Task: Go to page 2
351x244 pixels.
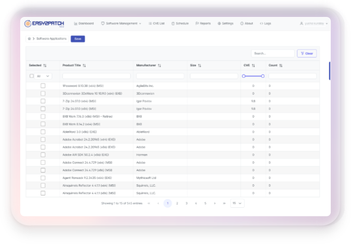Action: coord(177,203)
